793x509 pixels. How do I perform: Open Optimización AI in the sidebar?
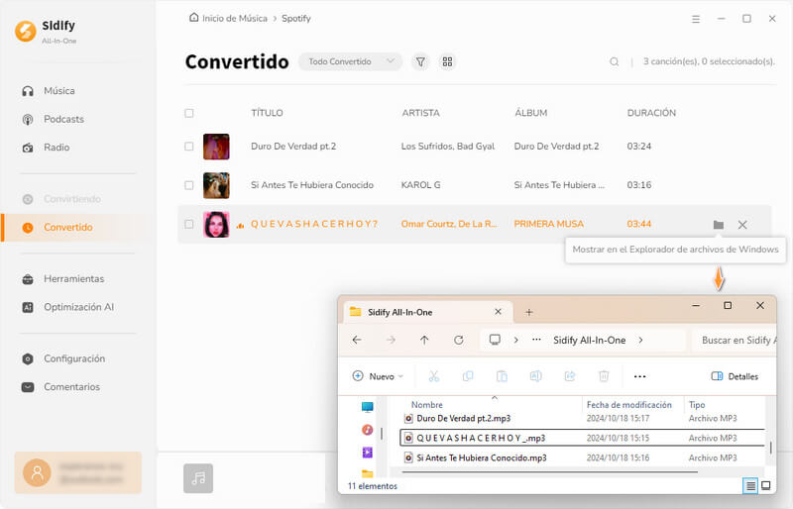68,307
